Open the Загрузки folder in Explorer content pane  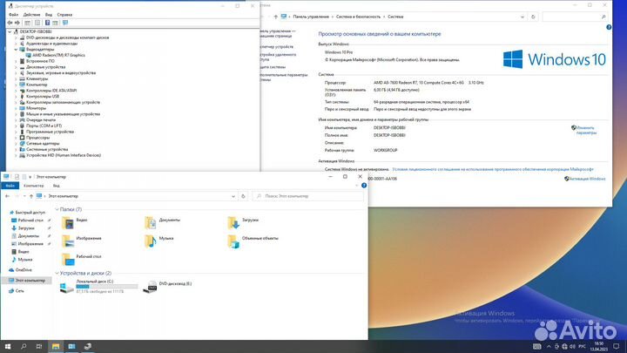[x=243, y=222]
